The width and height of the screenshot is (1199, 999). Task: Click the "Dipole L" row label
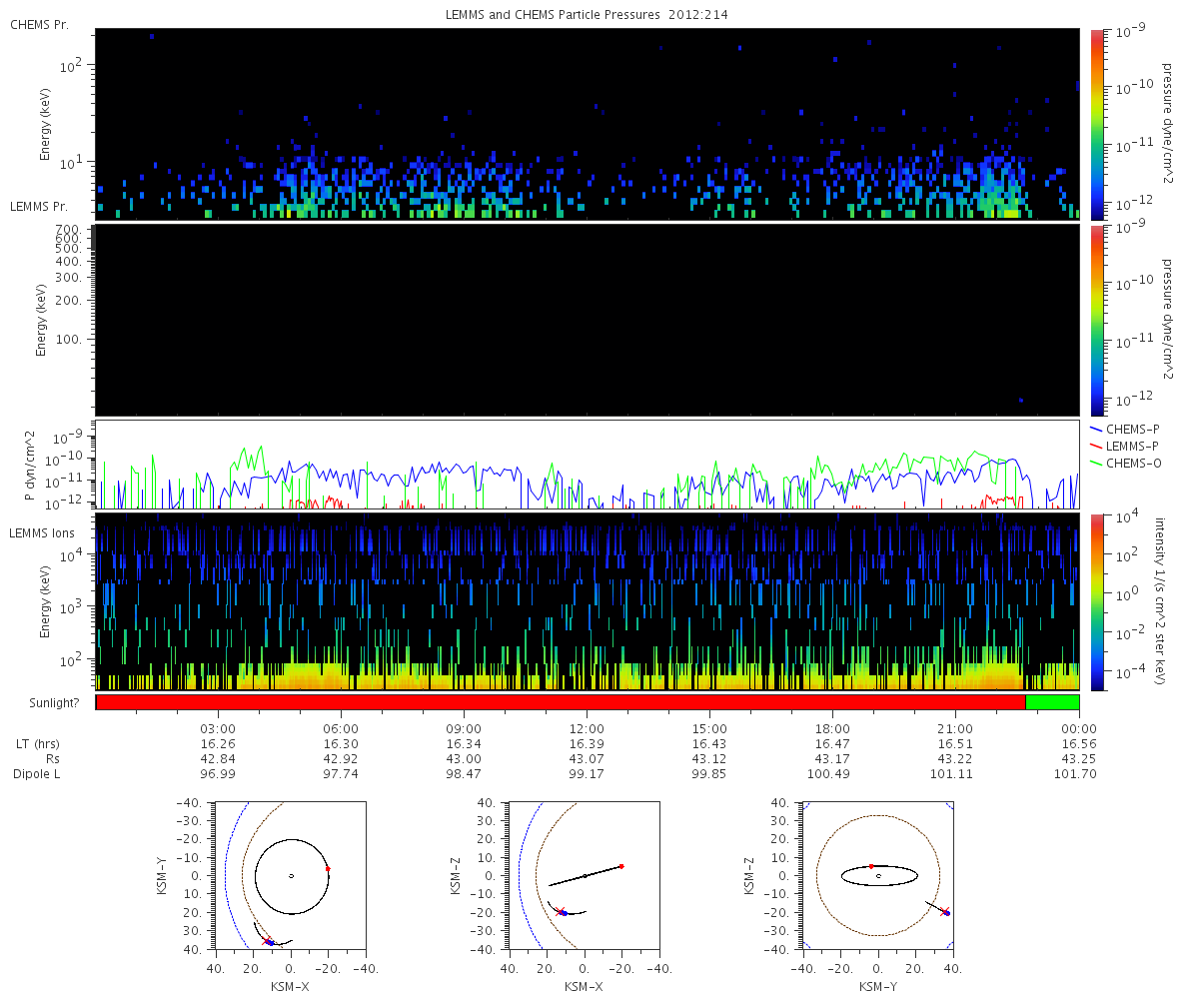38,774
